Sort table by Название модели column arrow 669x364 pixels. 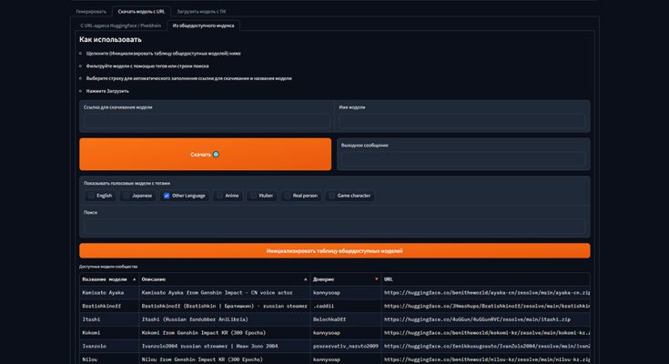click(134, 278)
